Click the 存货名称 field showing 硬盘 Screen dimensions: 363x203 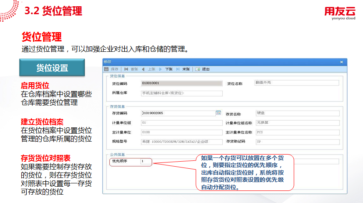click(x=298, y=113)
